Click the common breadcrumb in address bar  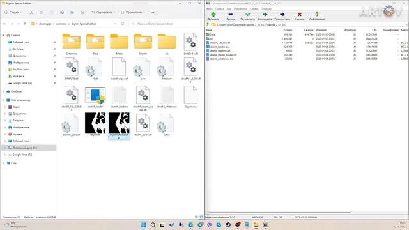61,24
